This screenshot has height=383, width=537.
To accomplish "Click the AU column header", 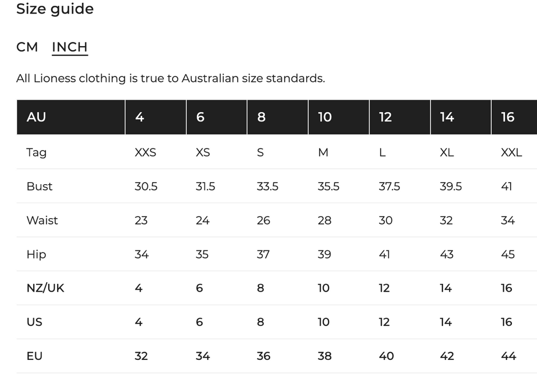I will (71, 117).
